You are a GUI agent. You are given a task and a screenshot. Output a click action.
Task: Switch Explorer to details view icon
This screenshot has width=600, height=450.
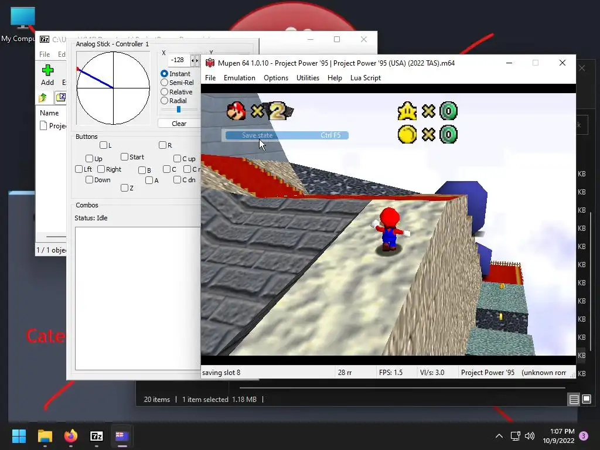coord(574,400)
